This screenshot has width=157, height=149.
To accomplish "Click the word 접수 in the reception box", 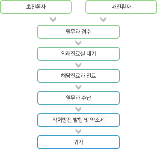I will point(86,32).
